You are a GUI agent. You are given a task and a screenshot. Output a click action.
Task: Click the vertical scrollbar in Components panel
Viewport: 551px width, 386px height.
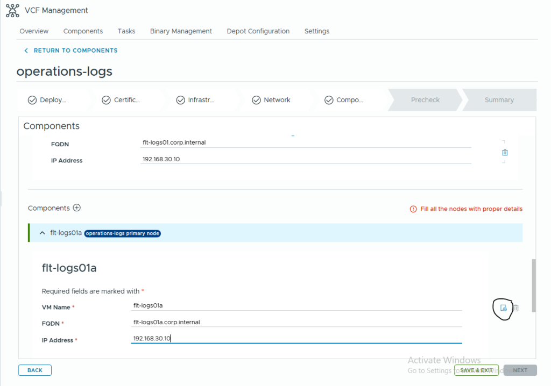pos(533,285)
